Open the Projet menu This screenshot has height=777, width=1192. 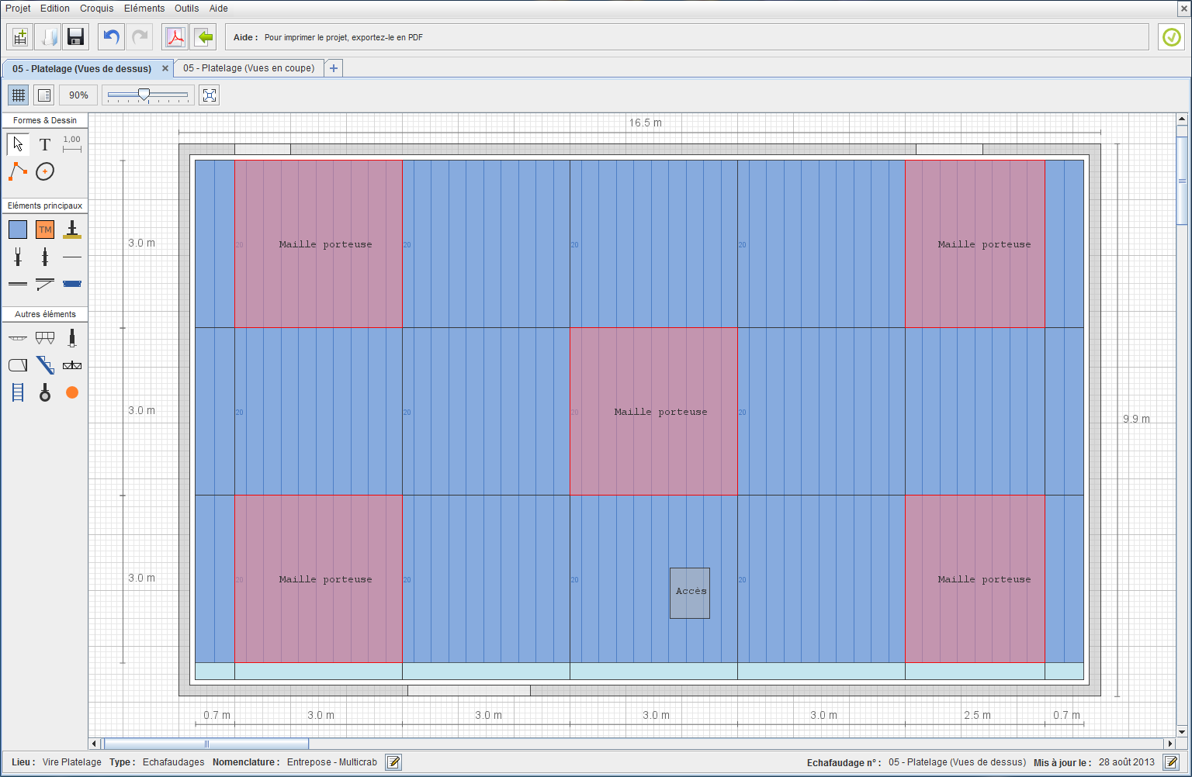(18, 8)
